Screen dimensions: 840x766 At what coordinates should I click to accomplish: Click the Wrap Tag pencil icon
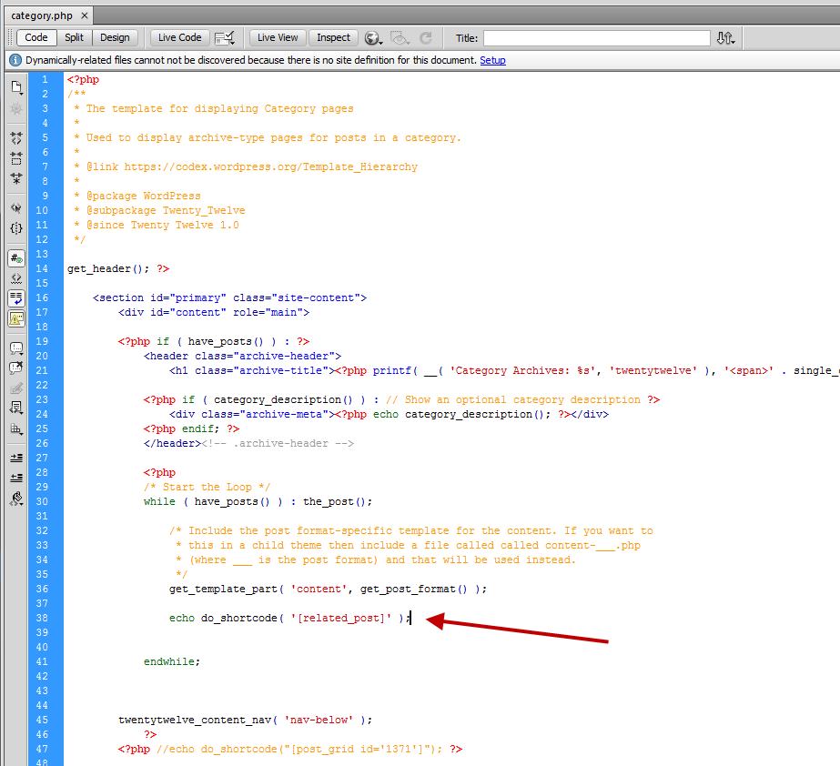tap(16, 388)
